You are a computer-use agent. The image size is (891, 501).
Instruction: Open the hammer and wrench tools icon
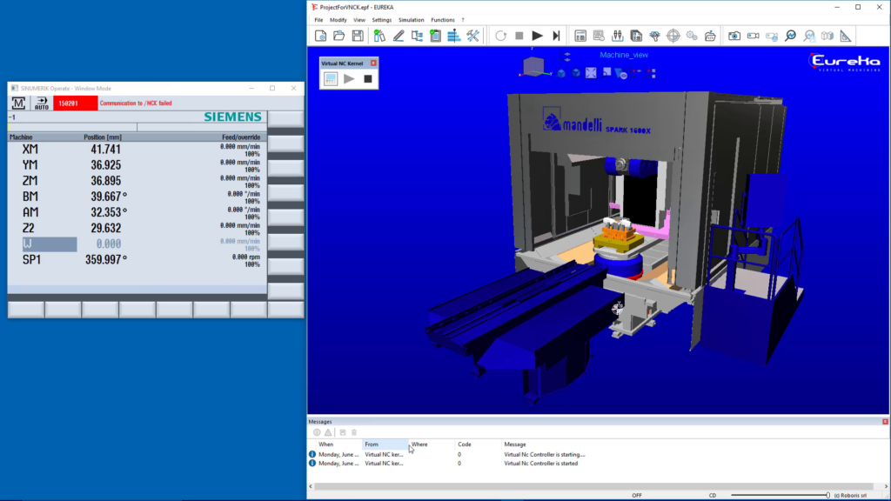click(472, 36)
